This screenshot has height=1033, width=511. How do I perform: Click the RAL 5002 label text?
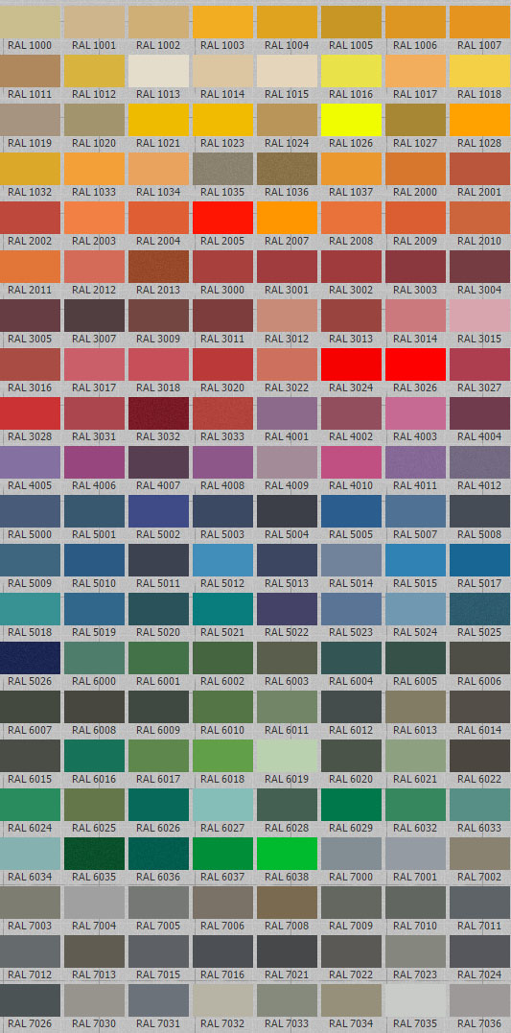coord(158,534)
